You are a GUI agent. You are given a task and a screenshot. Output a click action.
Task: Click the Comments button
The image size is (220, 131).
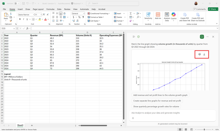pos(200,9)
